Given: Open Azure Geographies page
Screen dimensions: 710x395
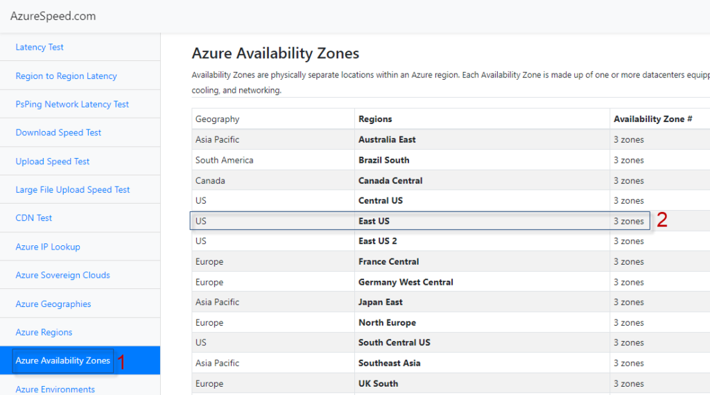Looking at the screenshot, I should click(53, 304).
